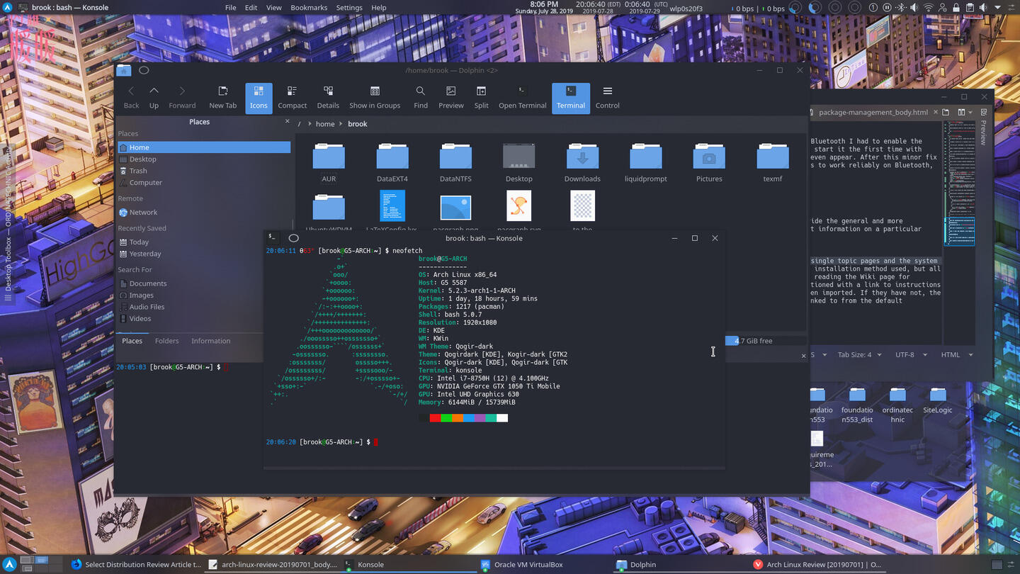Click 'home' in Dolphin breadcrumb path
The height and width of the screenshot is (574, 1020).
pos(325,124)
